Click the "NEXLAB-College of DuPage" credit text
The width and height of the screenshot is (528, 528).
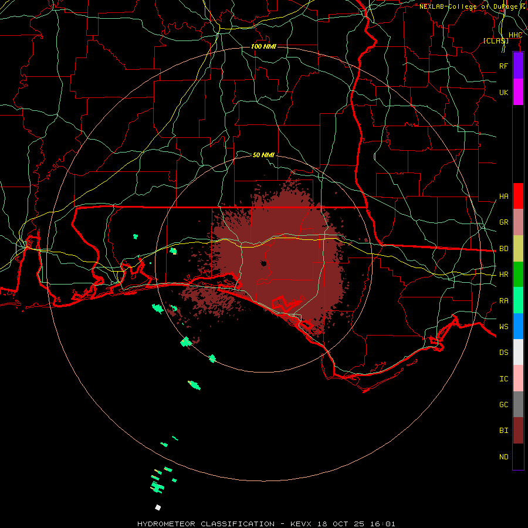pyautogui.click(x=468, y=6)
